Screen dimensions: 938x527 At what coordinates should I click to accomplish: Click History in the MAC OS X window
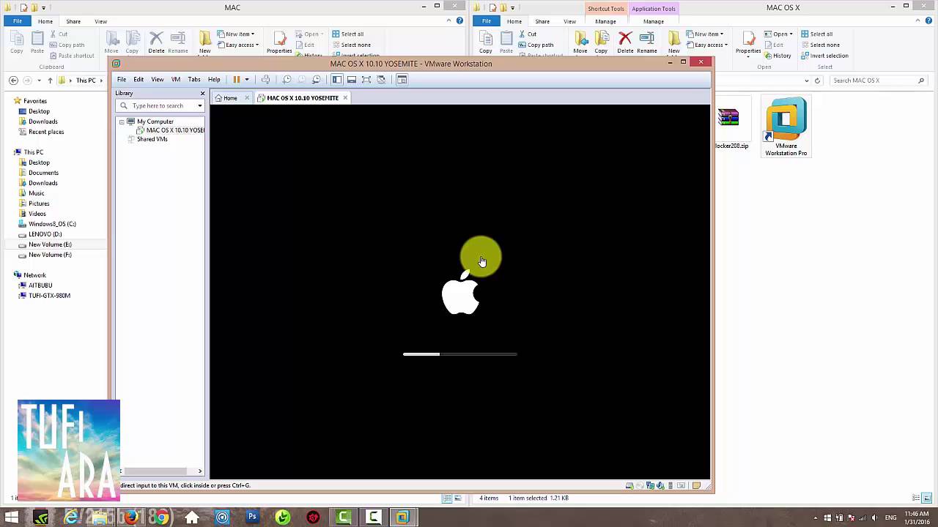point(777,56)
